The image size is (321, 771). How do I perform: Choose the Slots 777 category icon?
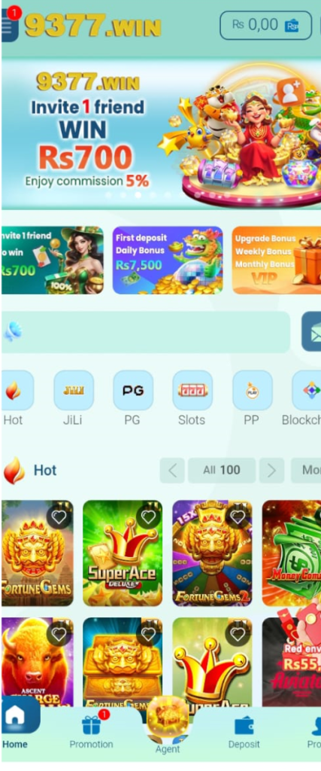click(192, 390)
